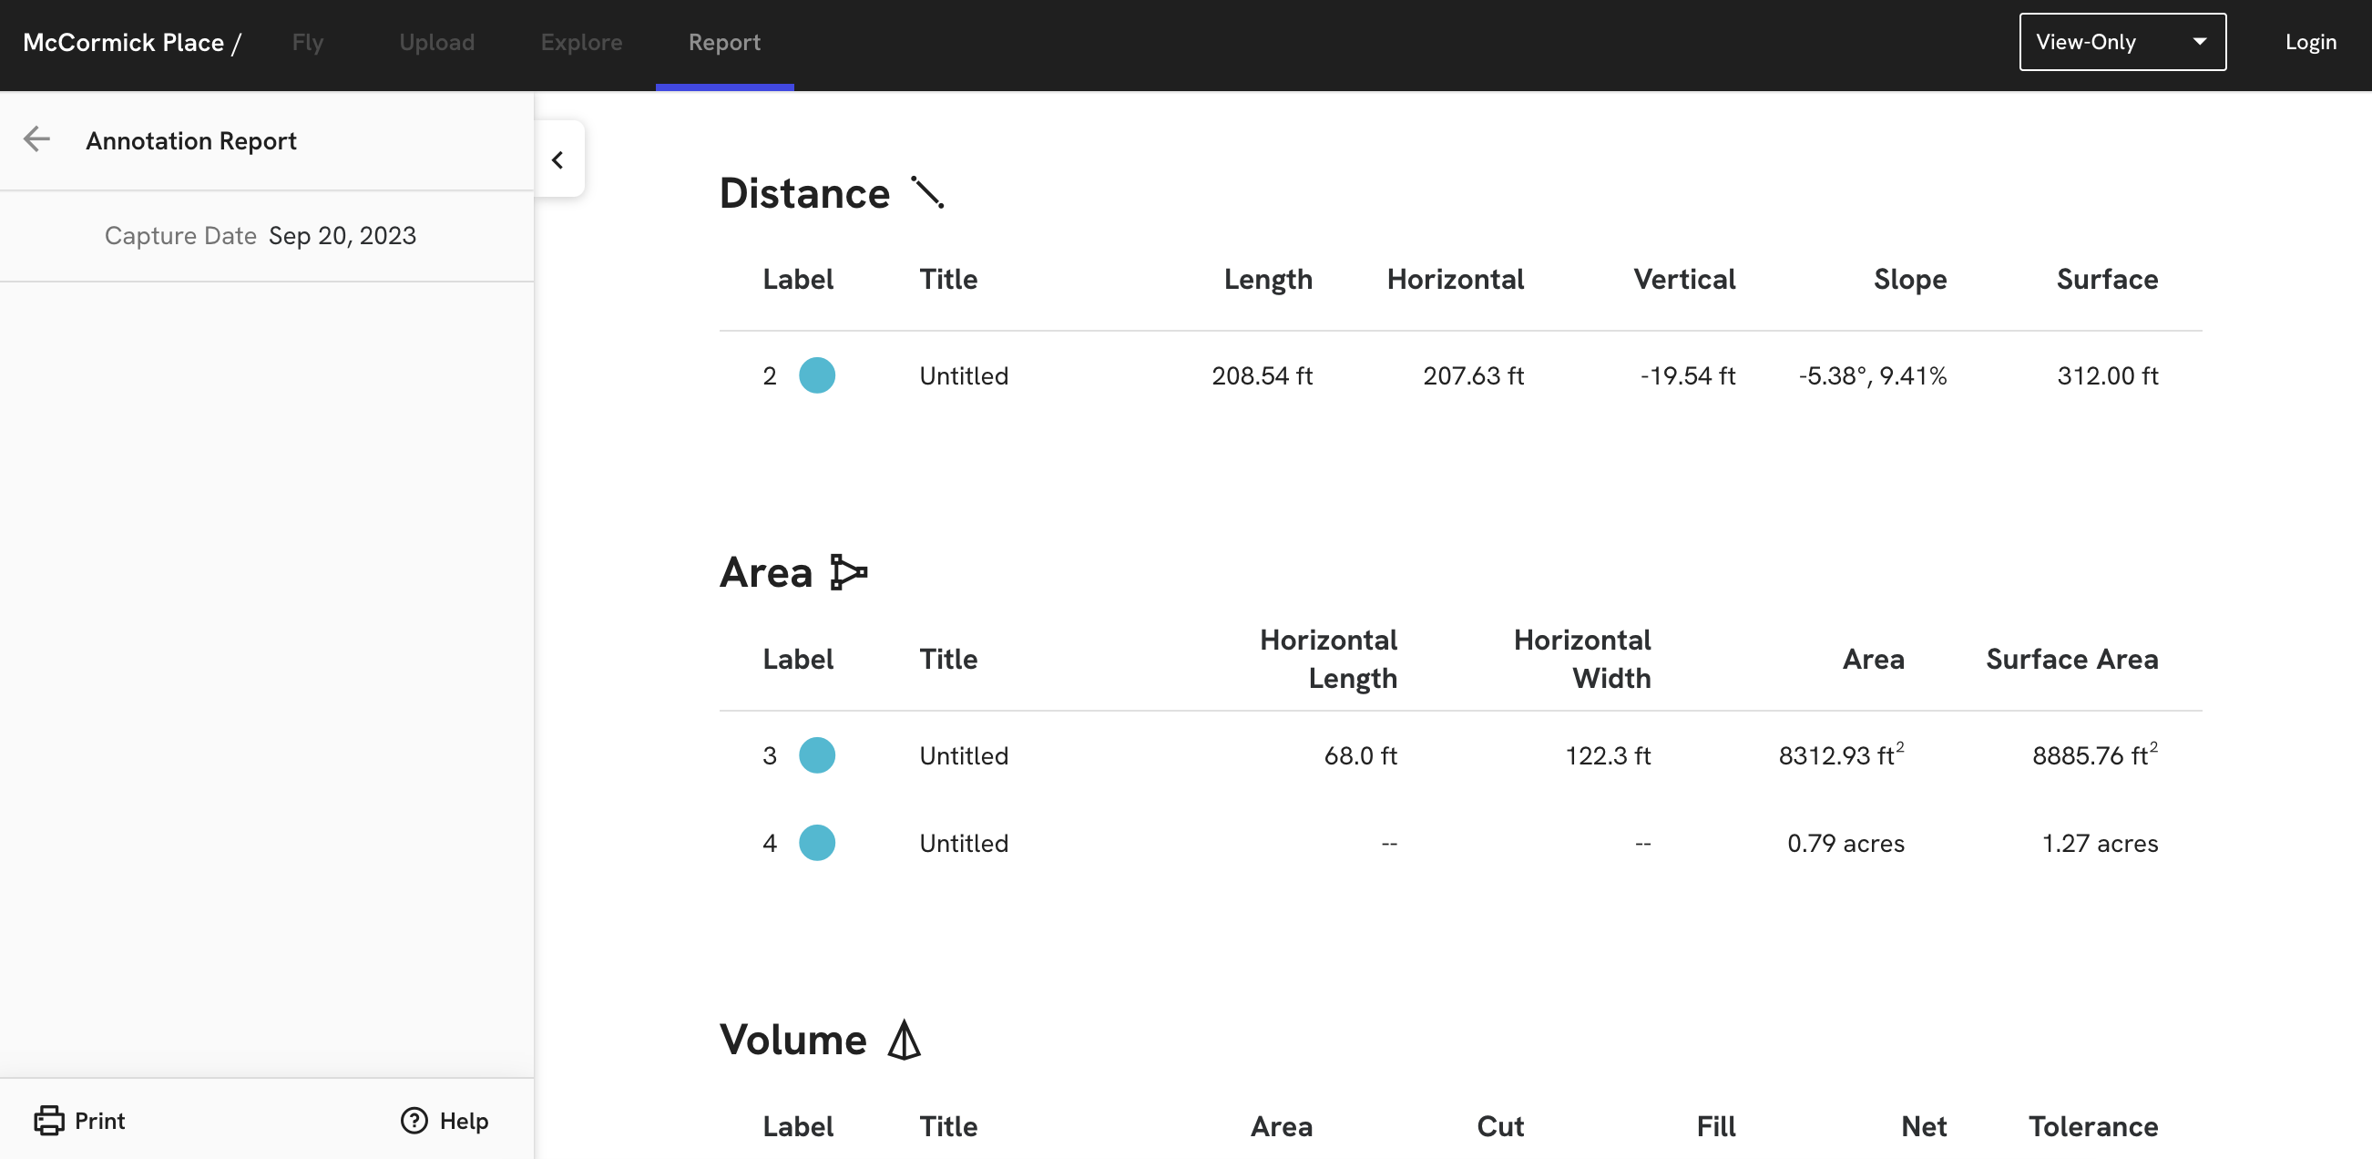Click the Help question-mark icon

pyautogui.click(x=414, y=1121)
